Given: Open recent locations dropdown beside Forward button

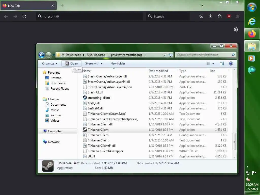Looking at the screenshot, I should click(x=54, y=55).
